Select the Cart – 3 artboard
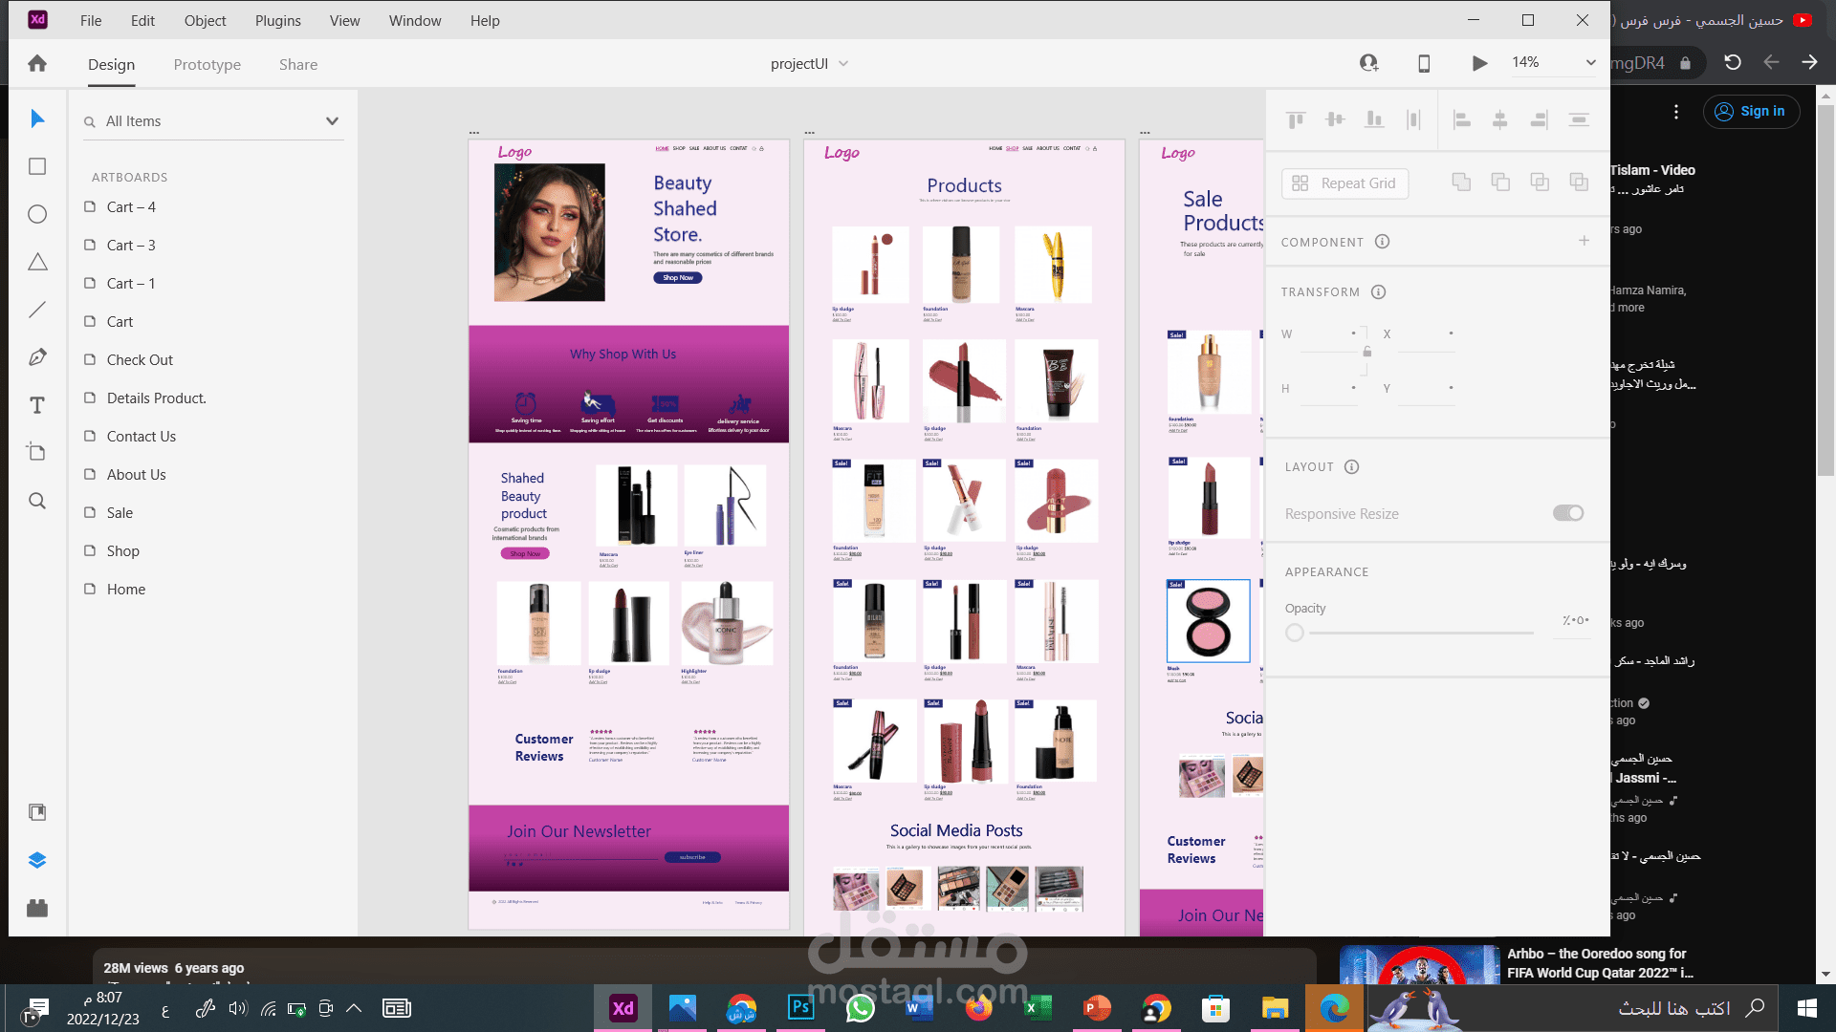This screenshot has width=1836, height=1032. point(131,245)
